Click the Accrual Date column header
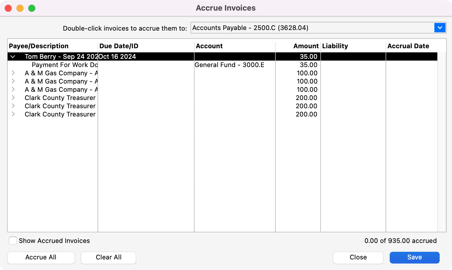The width and height of the screenshot is (452, 270). tap(408, 46)
